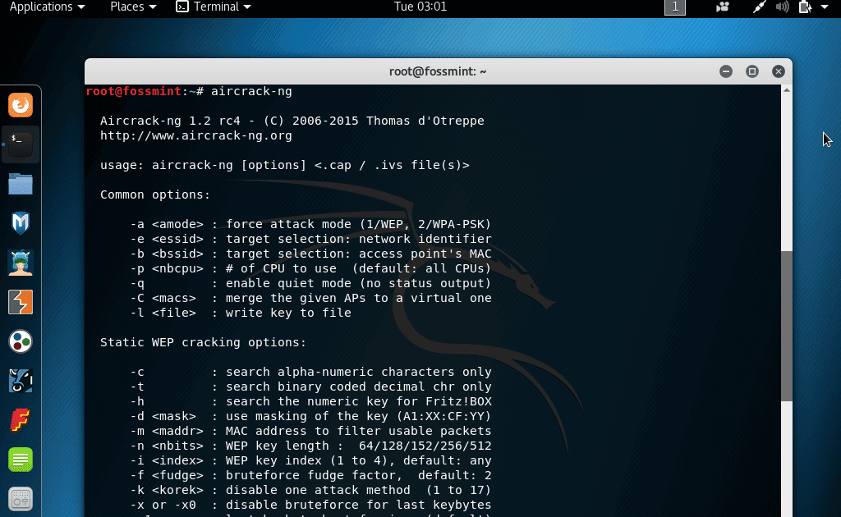Viewport: 841px width, 517px height.
Task: Open the green notes app icon
Action: [21, 460]
